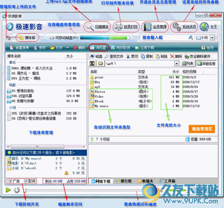Screen dimensions: 224x208
Task: Click 同步歌词 sync lyrics
Action: (121, 48)
